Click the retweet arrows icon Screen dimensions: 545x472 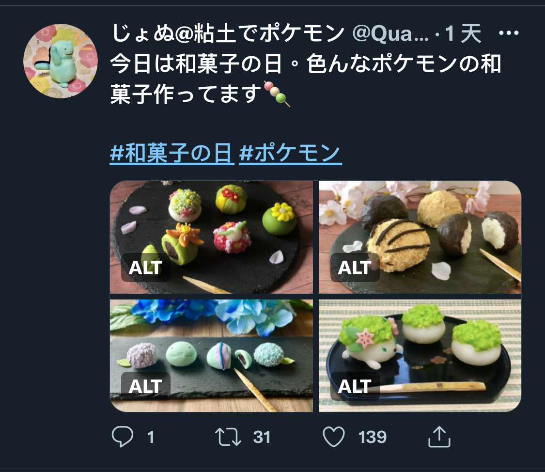[x=228, y=437]
